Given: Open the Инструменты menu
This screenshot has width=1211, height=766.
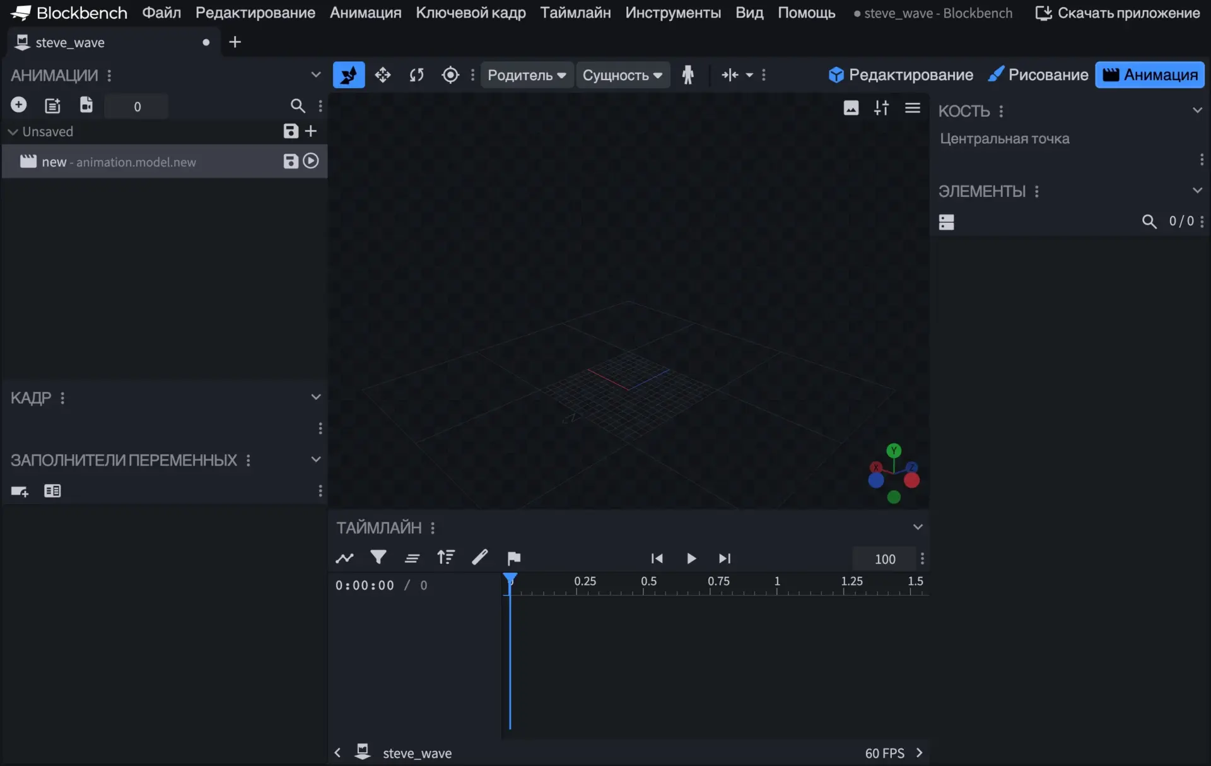Looking at the screenshot, I should pos(673,13).
